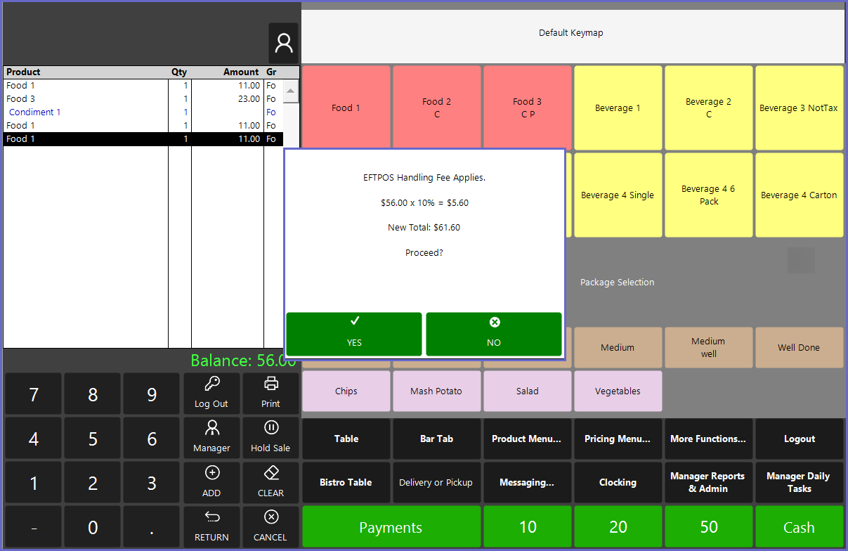Decline the EFTPOS fee with NO
The height and width of the screenshot is (551, 848).
click(494, 334)
